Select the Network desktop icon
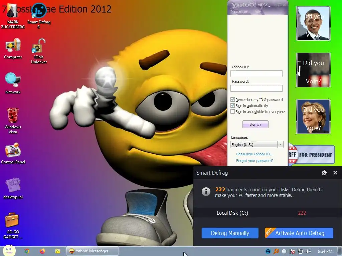 (x=13, y=84)
